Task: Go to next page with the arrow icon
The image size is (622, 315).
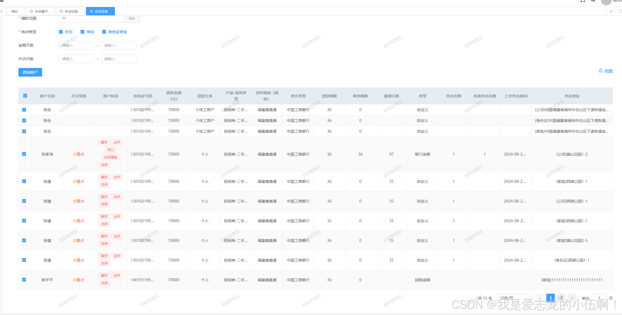Action: pyautogui.click(x=572, y=298)
